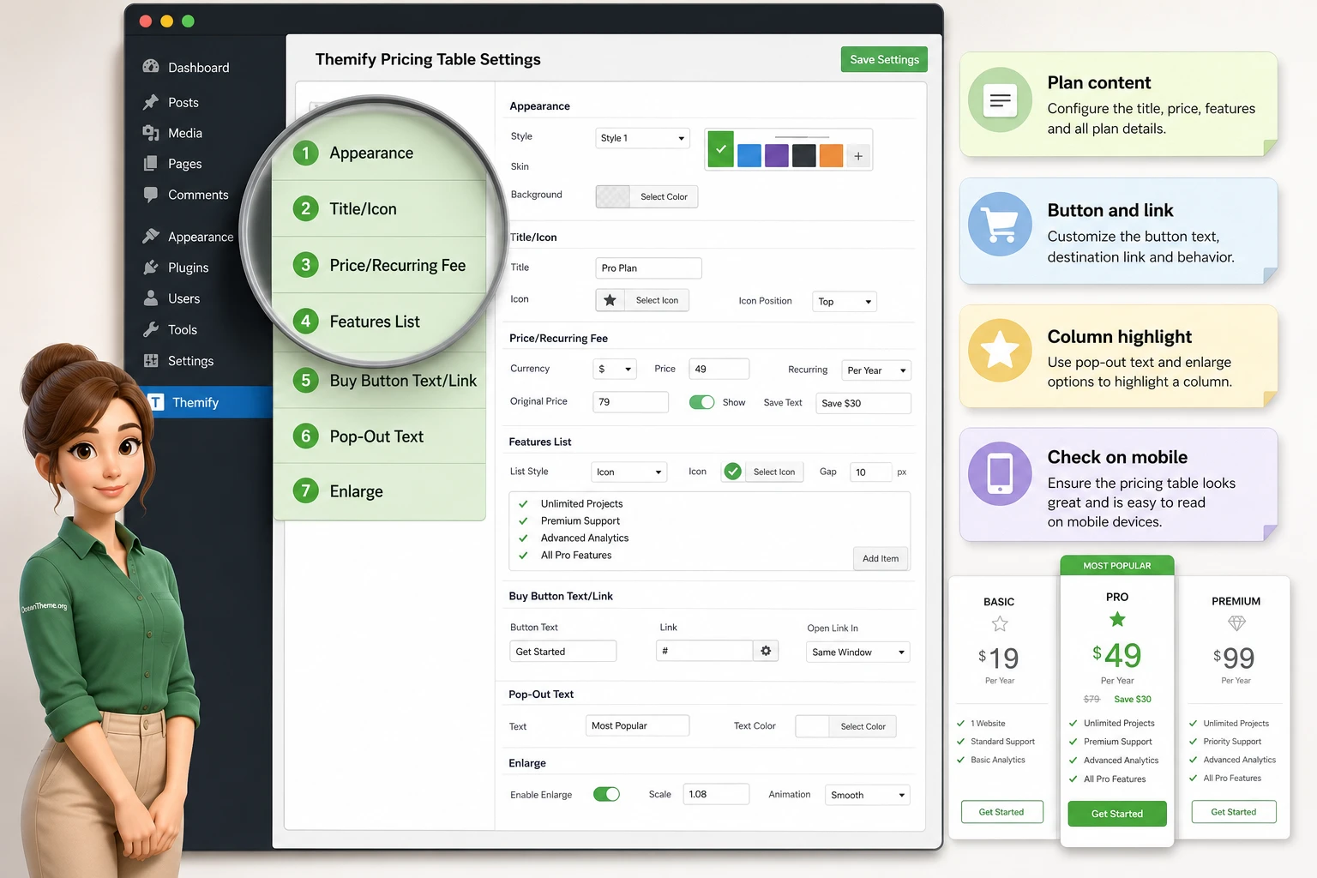The width and height of the screenshot is (1317, 878).
Task: Open the Animation Smooth dropdown
Action: pos(867,795)
